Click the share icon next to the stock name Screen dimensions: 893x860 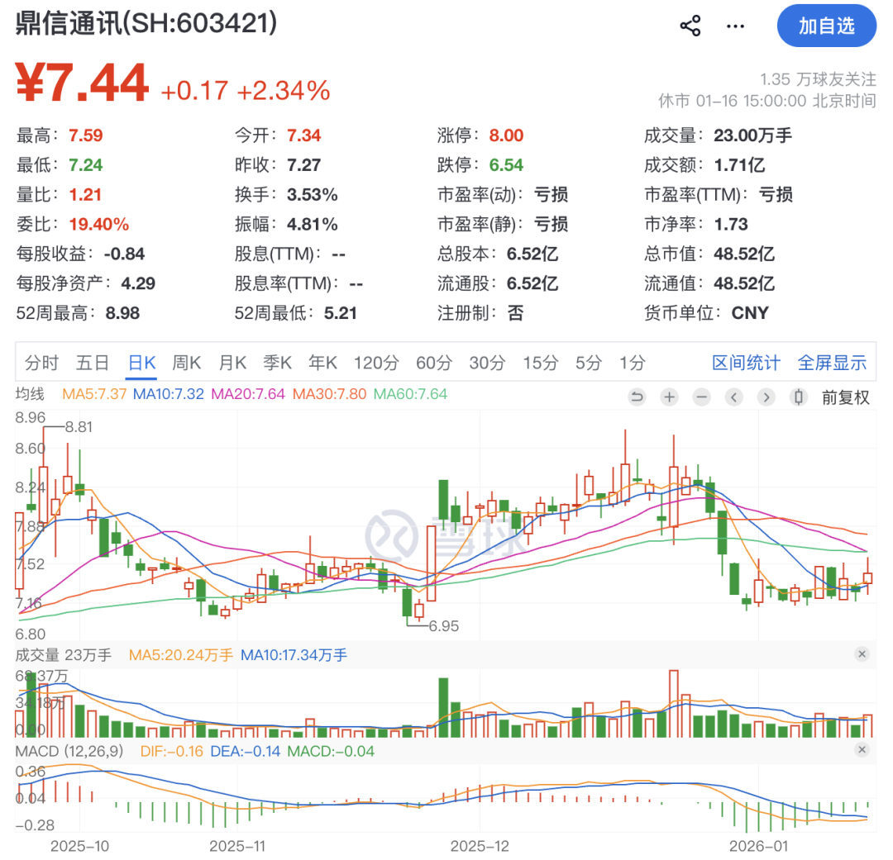click(x=690, y=26)
